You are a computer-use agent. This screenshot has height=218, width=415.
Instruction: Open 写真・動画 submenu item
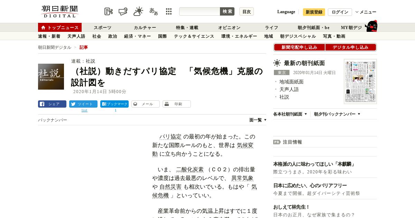coord(334,36)
